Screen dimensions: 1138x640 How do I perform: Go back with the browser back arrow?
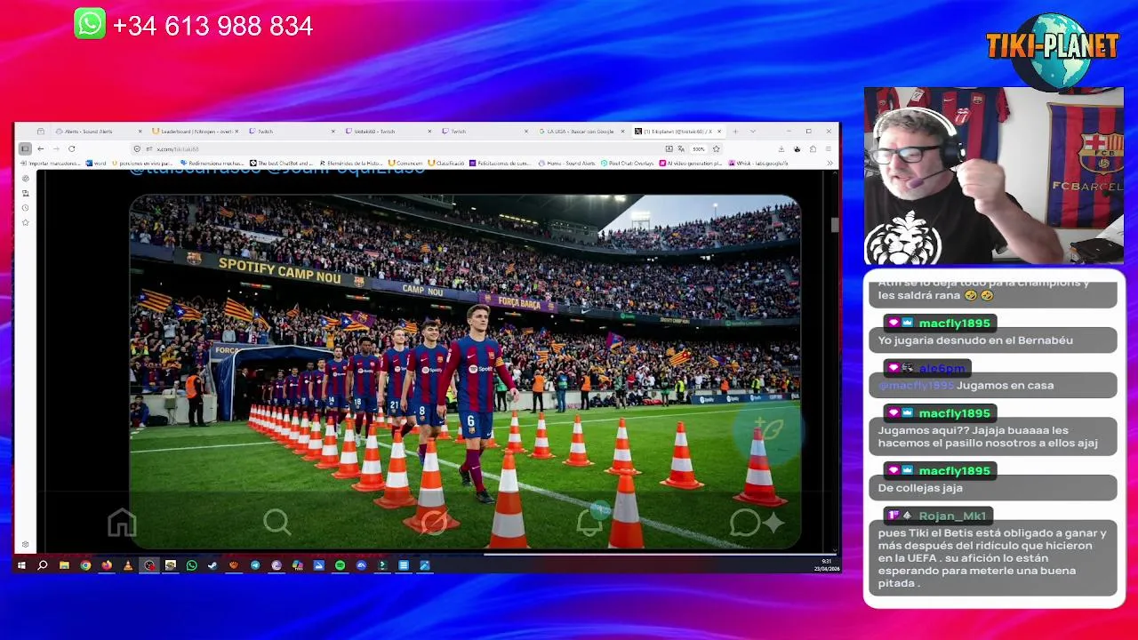(x=40, y=148)
